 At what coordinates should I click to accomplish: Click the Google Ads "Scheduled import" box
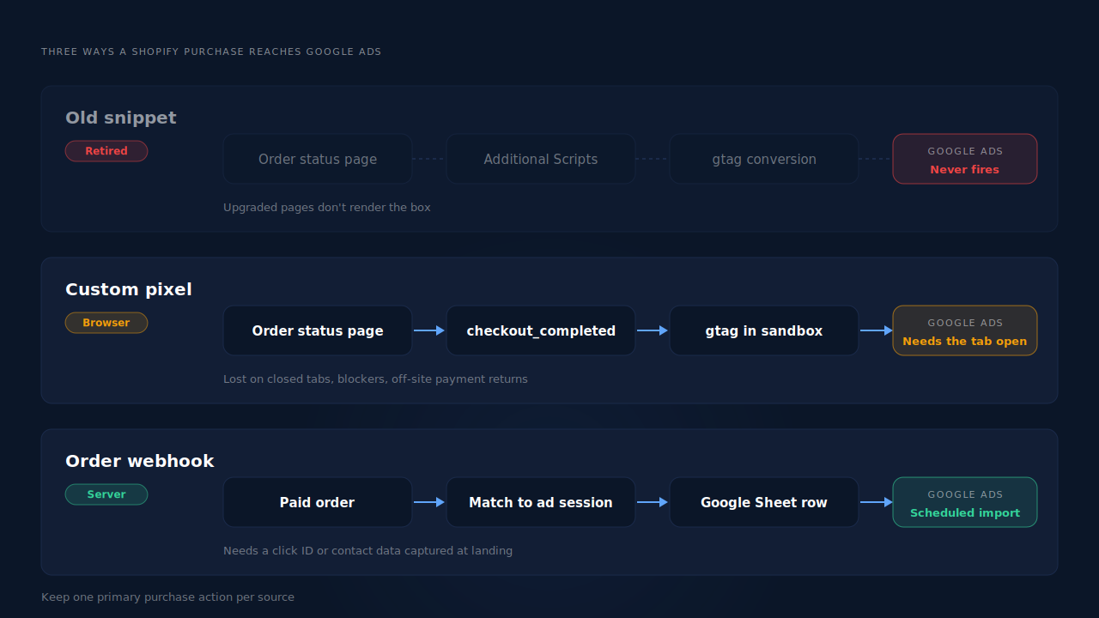point(965,502)
